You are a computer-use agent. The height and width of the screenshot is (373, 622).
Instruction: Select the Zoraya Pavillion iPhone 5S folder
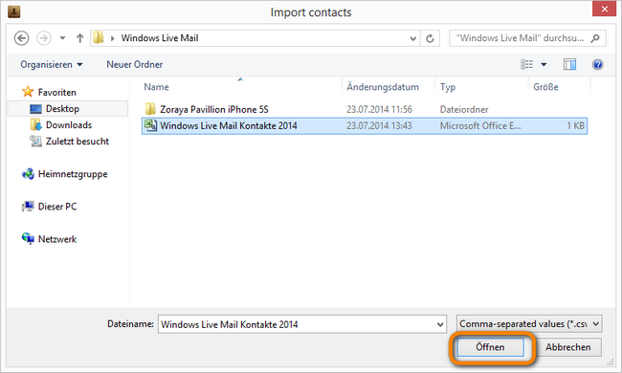tap(214, 109)
